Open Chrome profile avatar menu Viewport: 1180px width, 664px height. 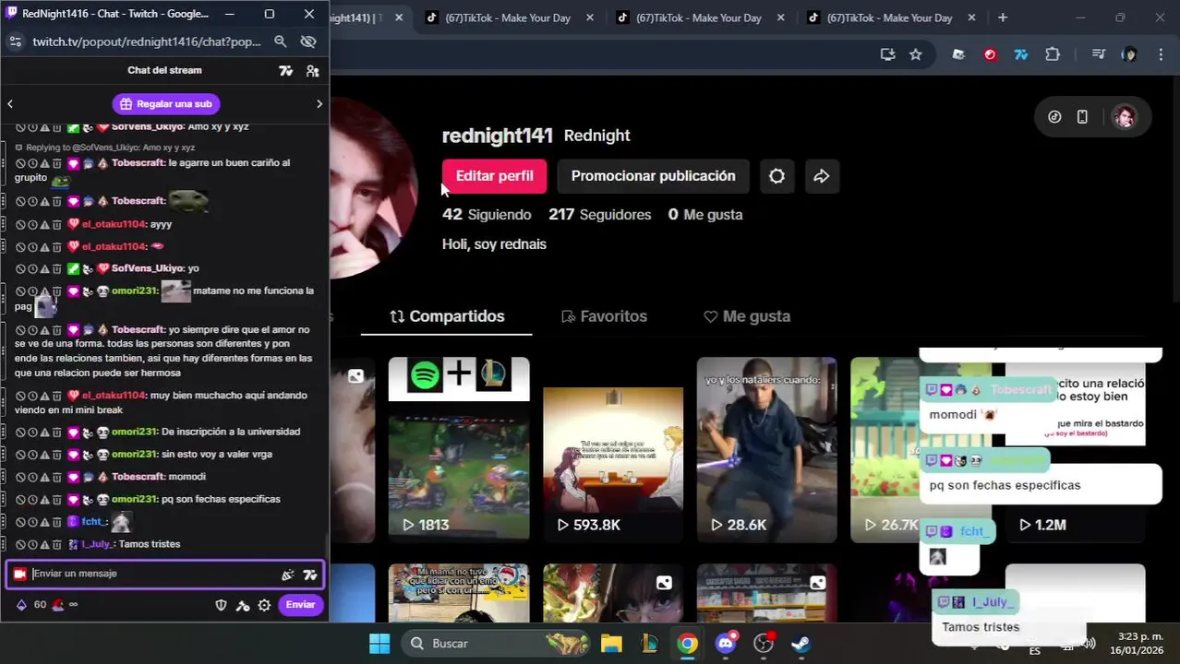tap(1129, 54)
